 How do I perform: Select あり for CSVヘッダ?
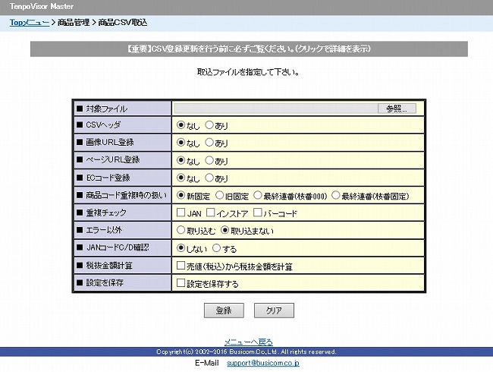[209, 125]
